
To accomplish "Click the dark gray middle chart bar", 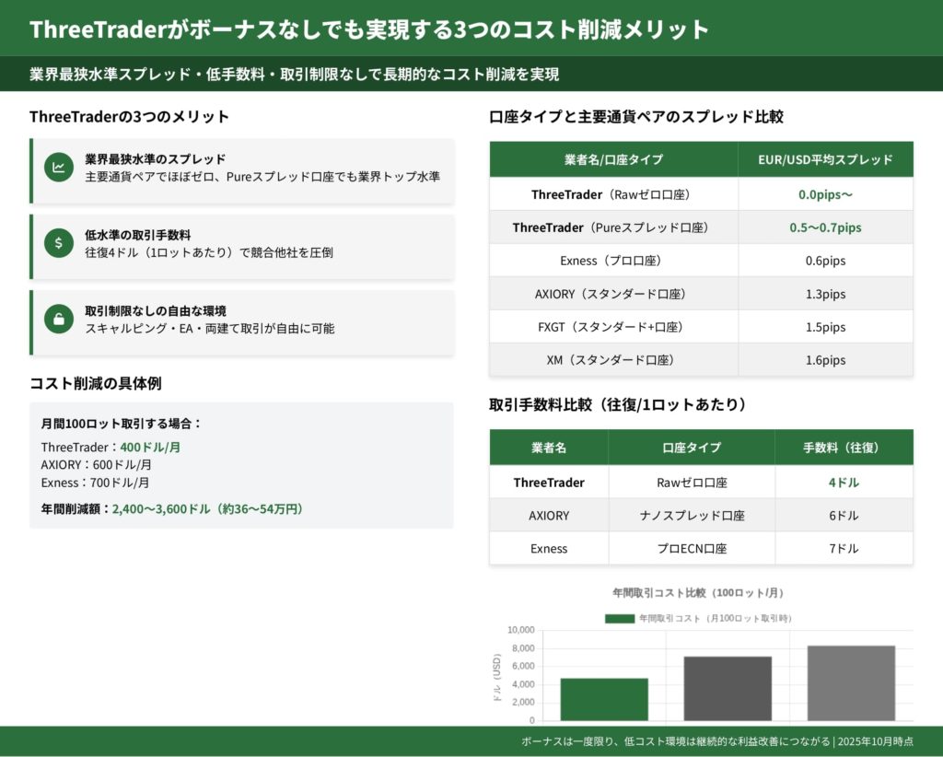I will [x=728, y=688].
